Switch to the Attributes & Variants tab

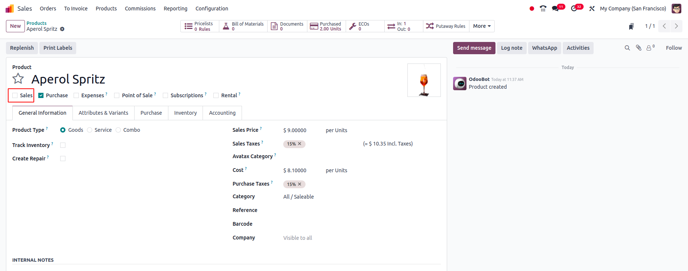click(103, 113)
